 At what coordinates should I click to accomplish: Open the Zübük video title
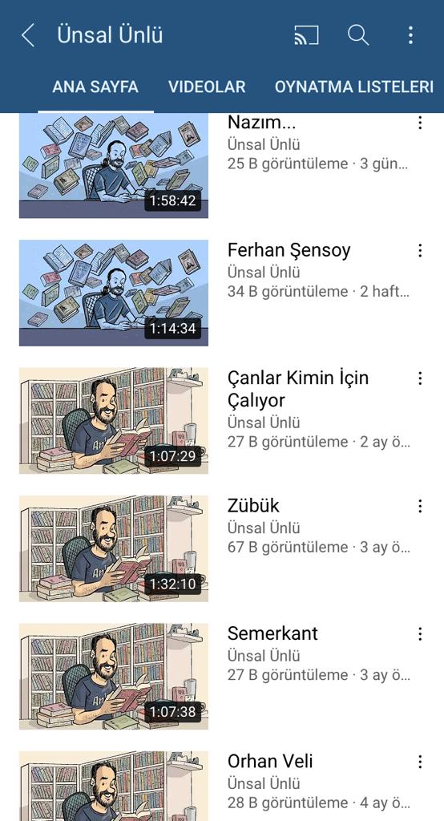point(253,506)
